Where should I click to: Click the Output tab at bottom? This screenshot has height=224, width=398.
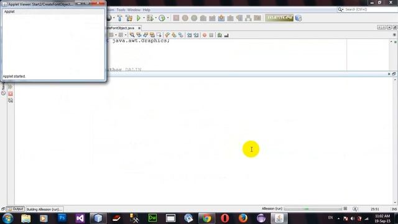[x=16, y=209]
